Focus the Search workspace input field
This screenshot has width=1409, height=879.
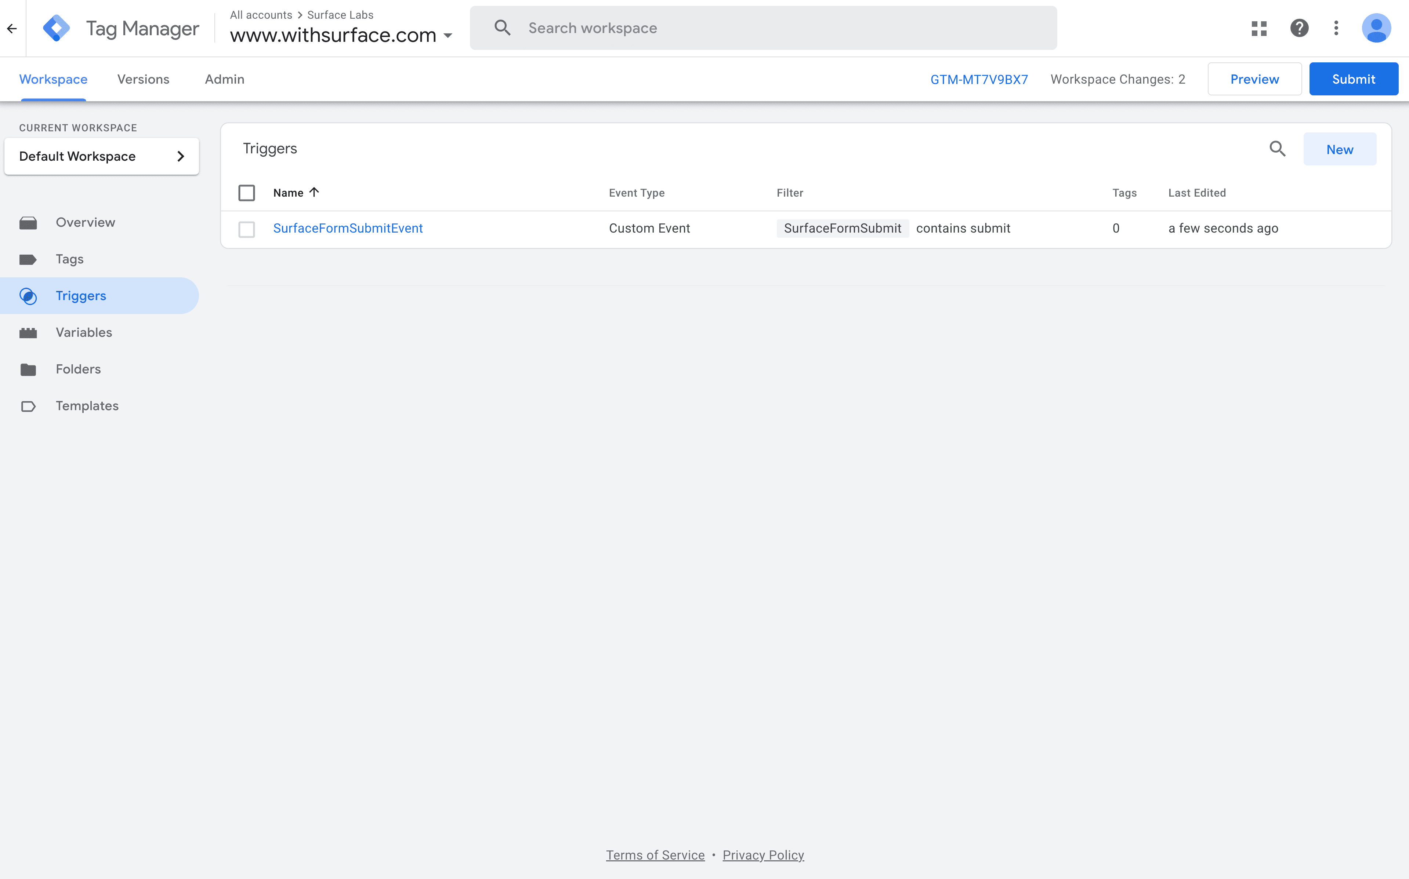pyautogui.click(x=763, y=28)
